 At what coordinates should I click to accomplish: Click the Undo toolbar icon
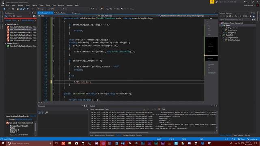(28, 9)
